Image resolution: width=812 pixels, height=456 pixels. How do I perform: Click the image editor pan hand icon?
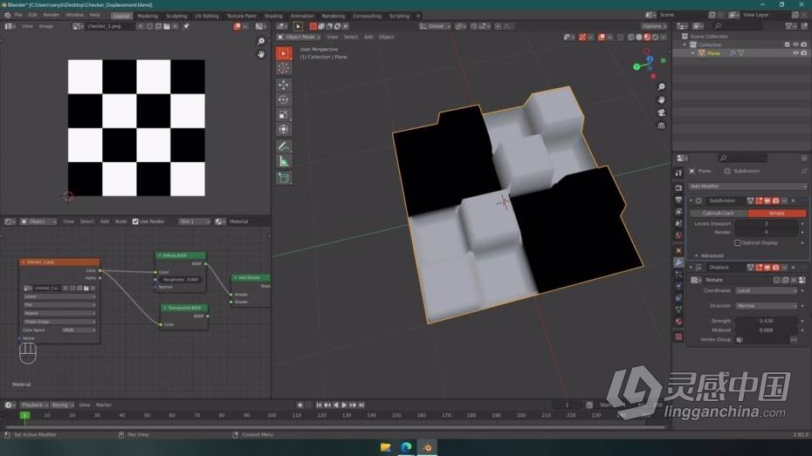click(261, 54)
